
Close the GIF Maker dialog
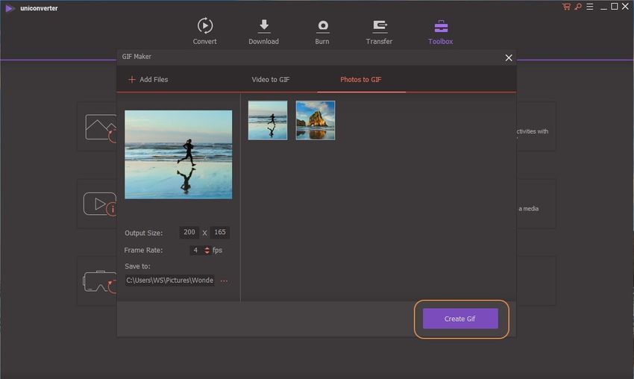point(509,57)
